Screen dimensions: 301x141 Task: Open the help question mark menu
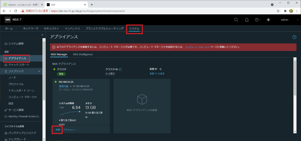[258, 20]
